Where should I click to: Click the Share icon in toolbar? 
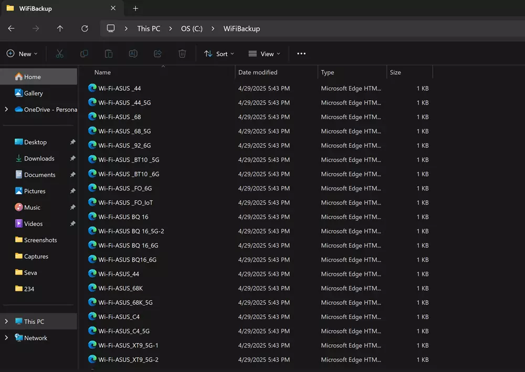[x=157, y=54]
